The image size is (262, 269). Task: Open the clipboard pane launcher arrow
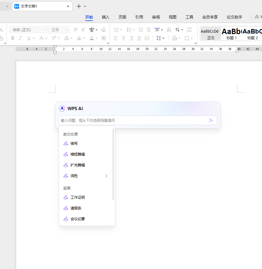(x=5, y=43)
